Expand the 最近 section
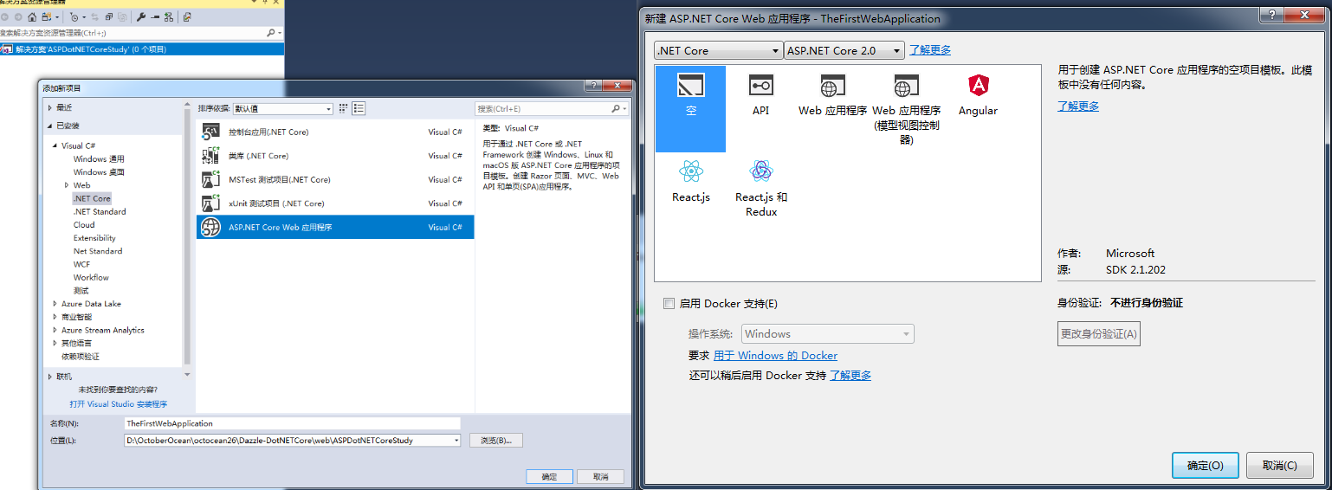1332x490 pixels. click(x=49, y=107)
